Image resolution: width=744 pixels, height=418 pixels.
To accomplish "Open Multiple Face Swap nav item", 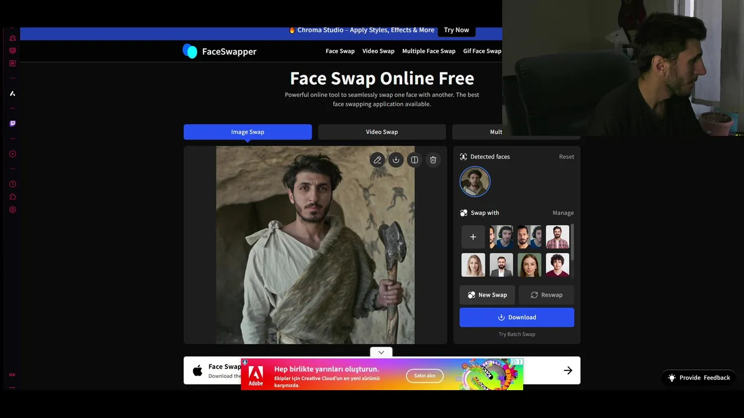I will [429, 51].
